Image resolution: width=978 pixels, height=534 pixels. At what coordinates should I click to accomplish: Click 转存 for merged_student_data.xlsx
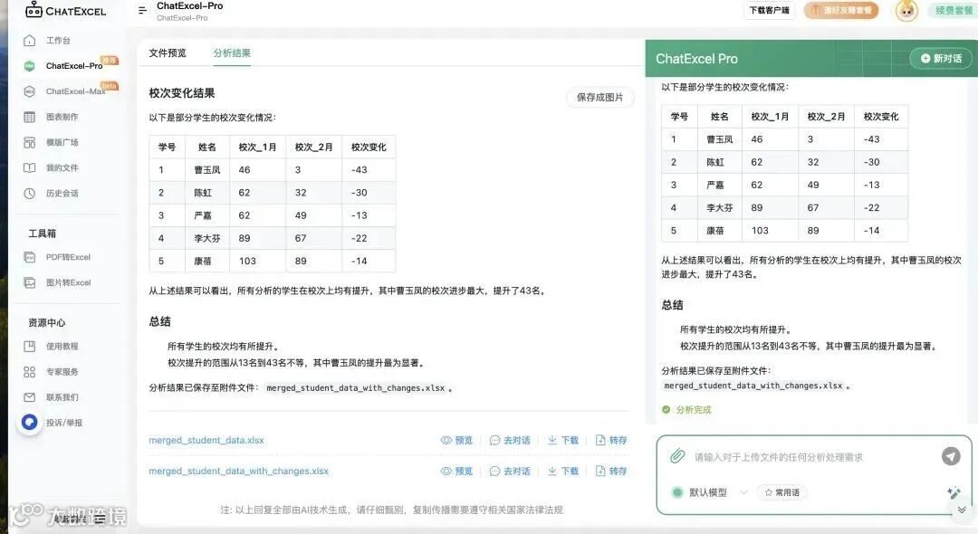(611, 440)
